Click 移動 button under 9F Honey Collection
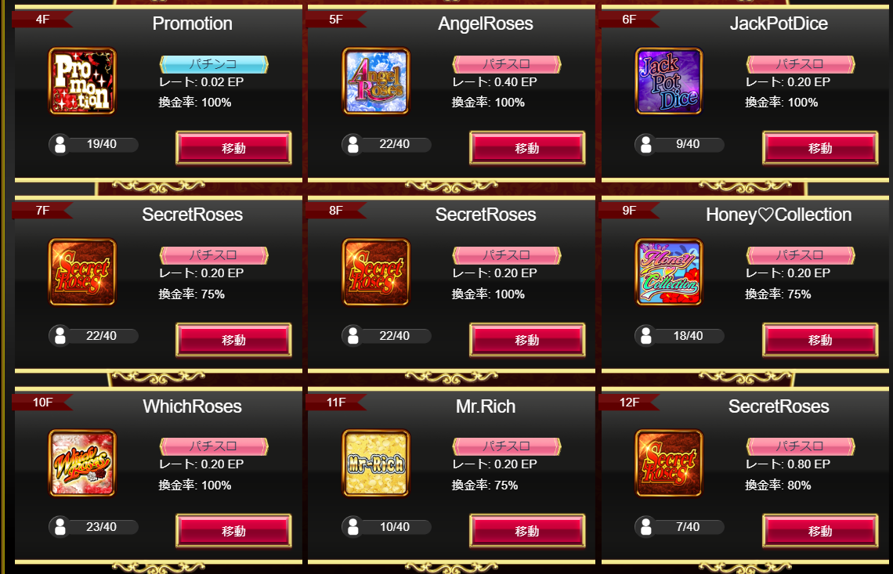The height and width of the screenshot is (574, 893). pos(820,340)
